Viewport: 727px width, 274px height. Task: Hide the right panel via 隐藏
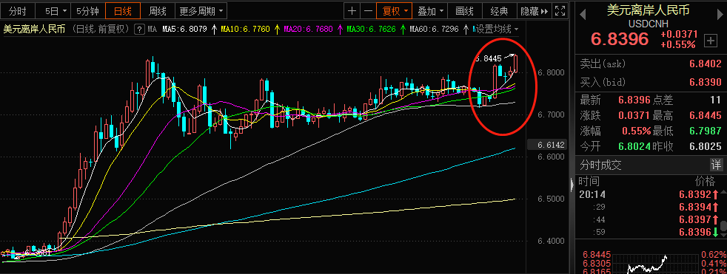pos(535,10)
